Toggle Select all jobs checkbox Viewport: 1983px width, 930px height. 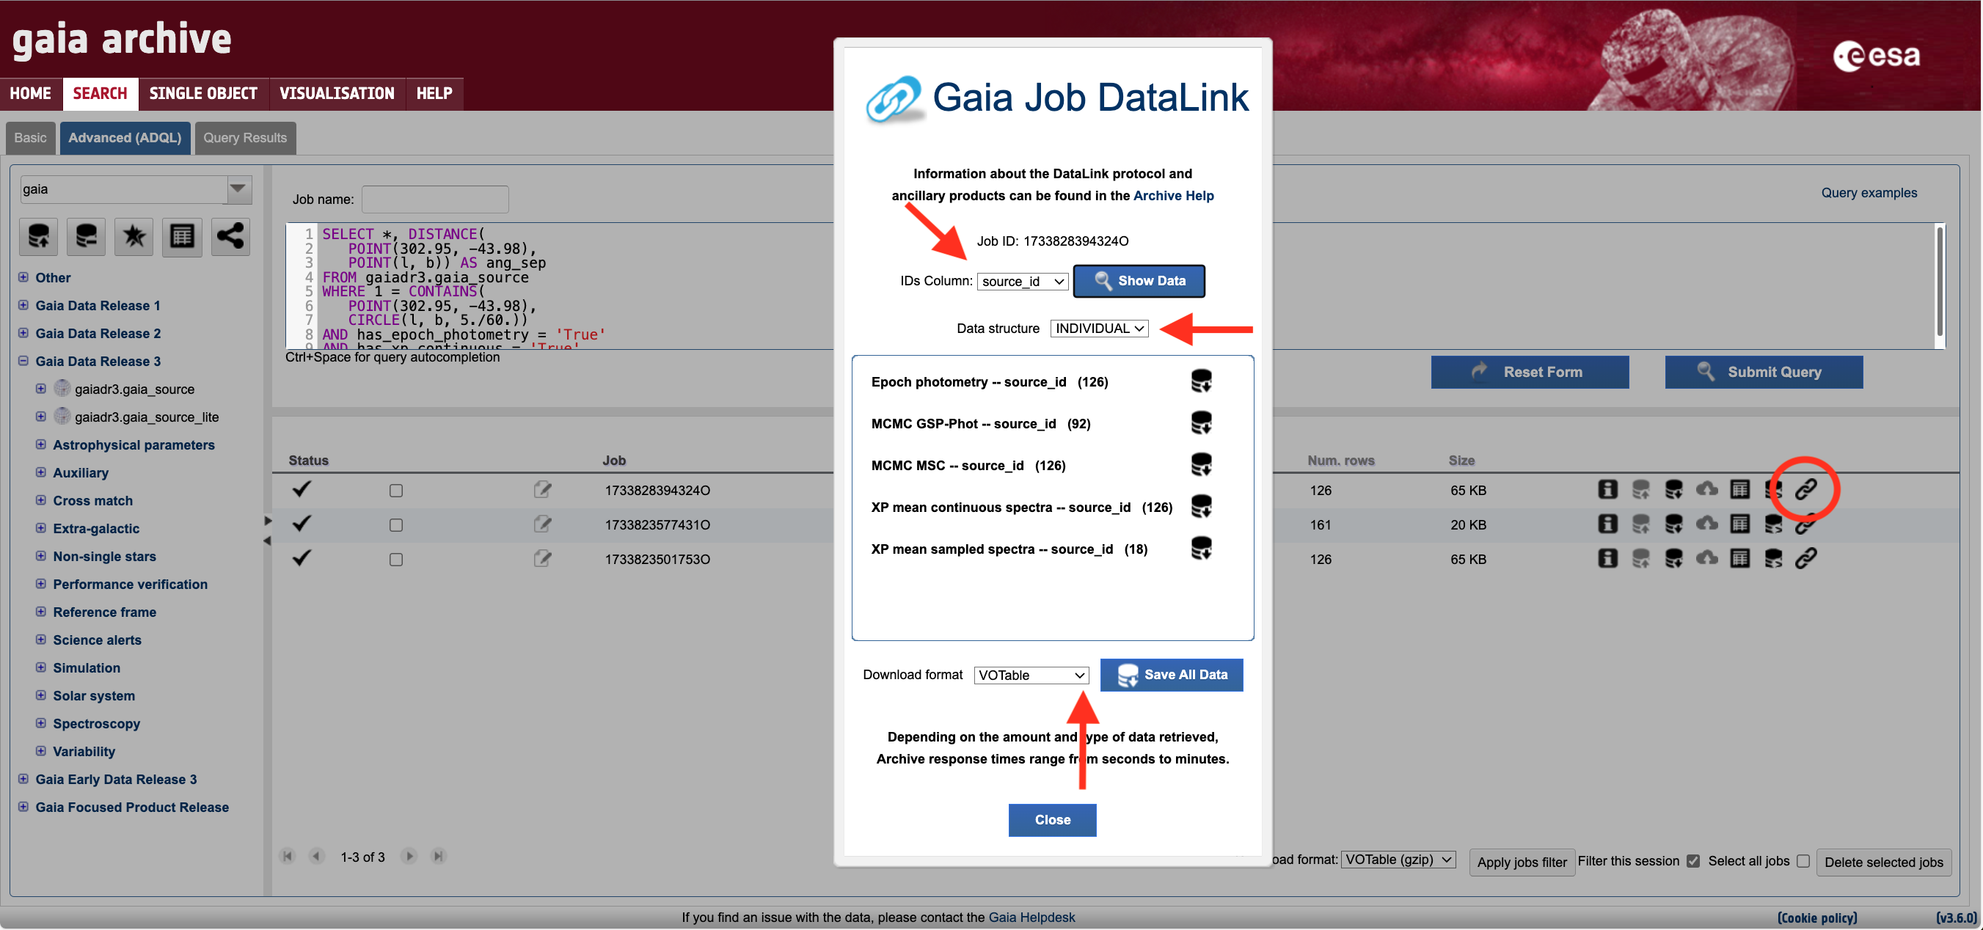click(x=1803, y=861)
